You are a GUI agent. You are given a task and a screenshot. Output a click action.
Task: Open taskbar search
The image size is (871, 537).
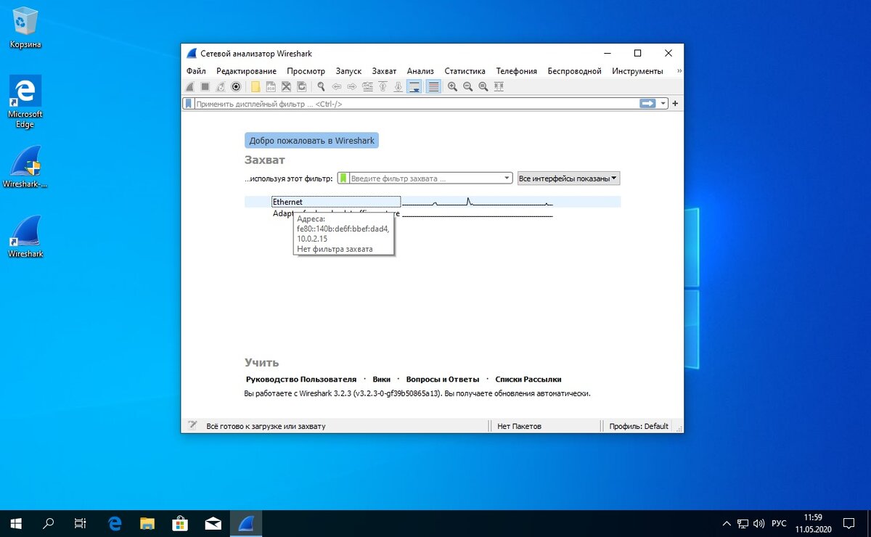tap(49, 523)
